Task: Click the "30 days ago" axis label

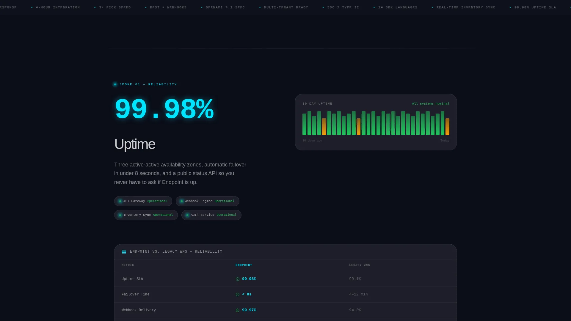Action: [x=312, y=141]
